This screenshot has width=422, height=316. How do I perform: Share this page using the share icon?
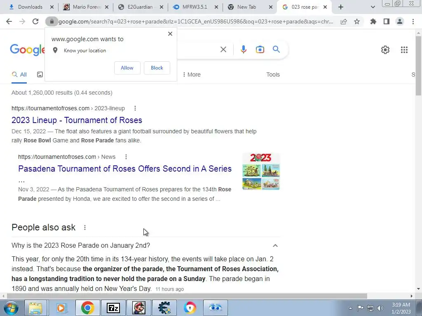point(344,21)
